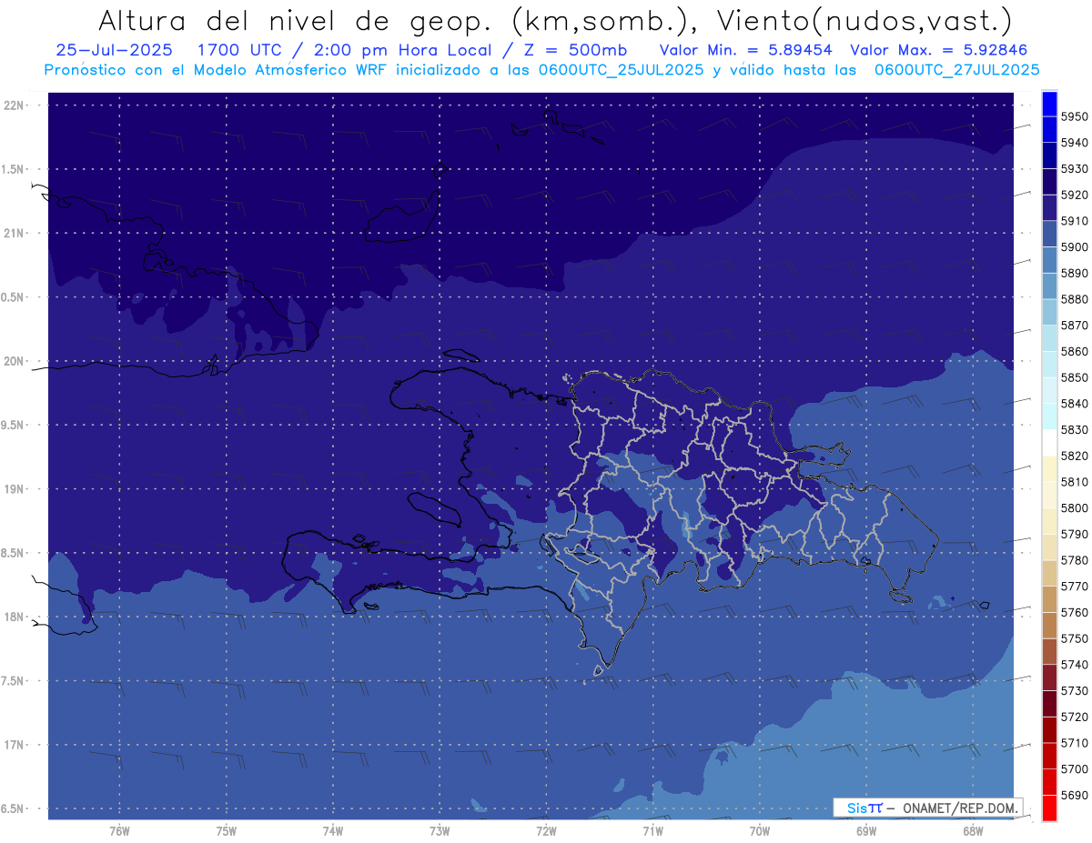Select the "5850" colorbar label
1092x843 pixels.
[1075, 377]
